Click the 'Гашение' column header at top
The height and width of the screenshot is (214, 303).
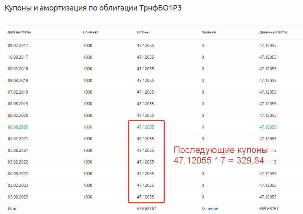[x=208, y=32]
